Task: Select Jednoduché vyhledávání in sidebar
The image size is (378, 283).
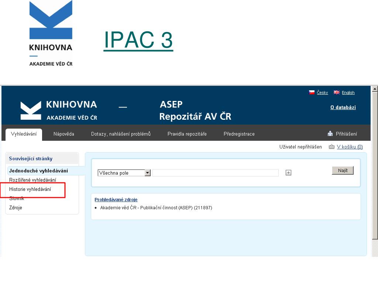Action: point(38,171)
